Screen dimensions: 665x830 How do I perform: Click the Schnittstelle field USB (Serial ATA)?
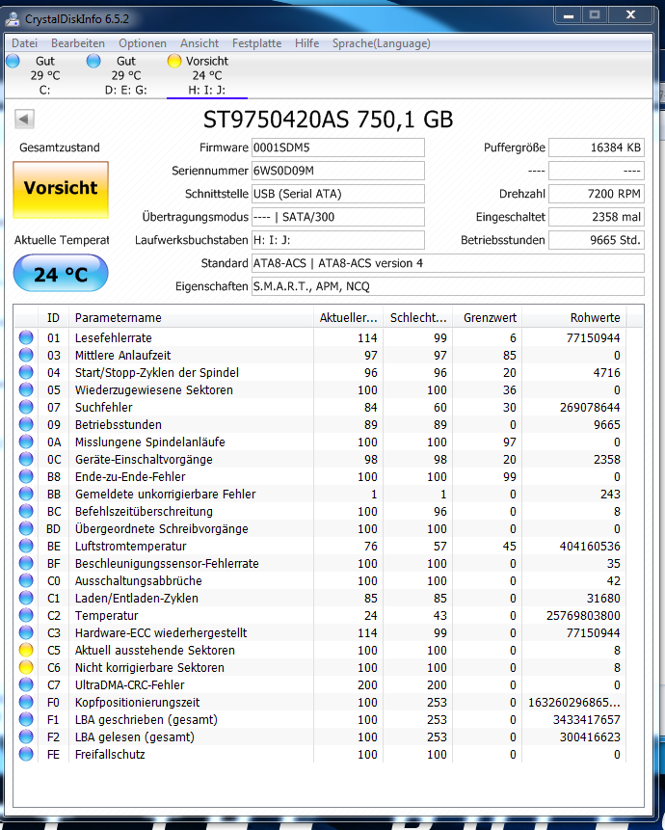pyautogui.click(x=337, y=194)
